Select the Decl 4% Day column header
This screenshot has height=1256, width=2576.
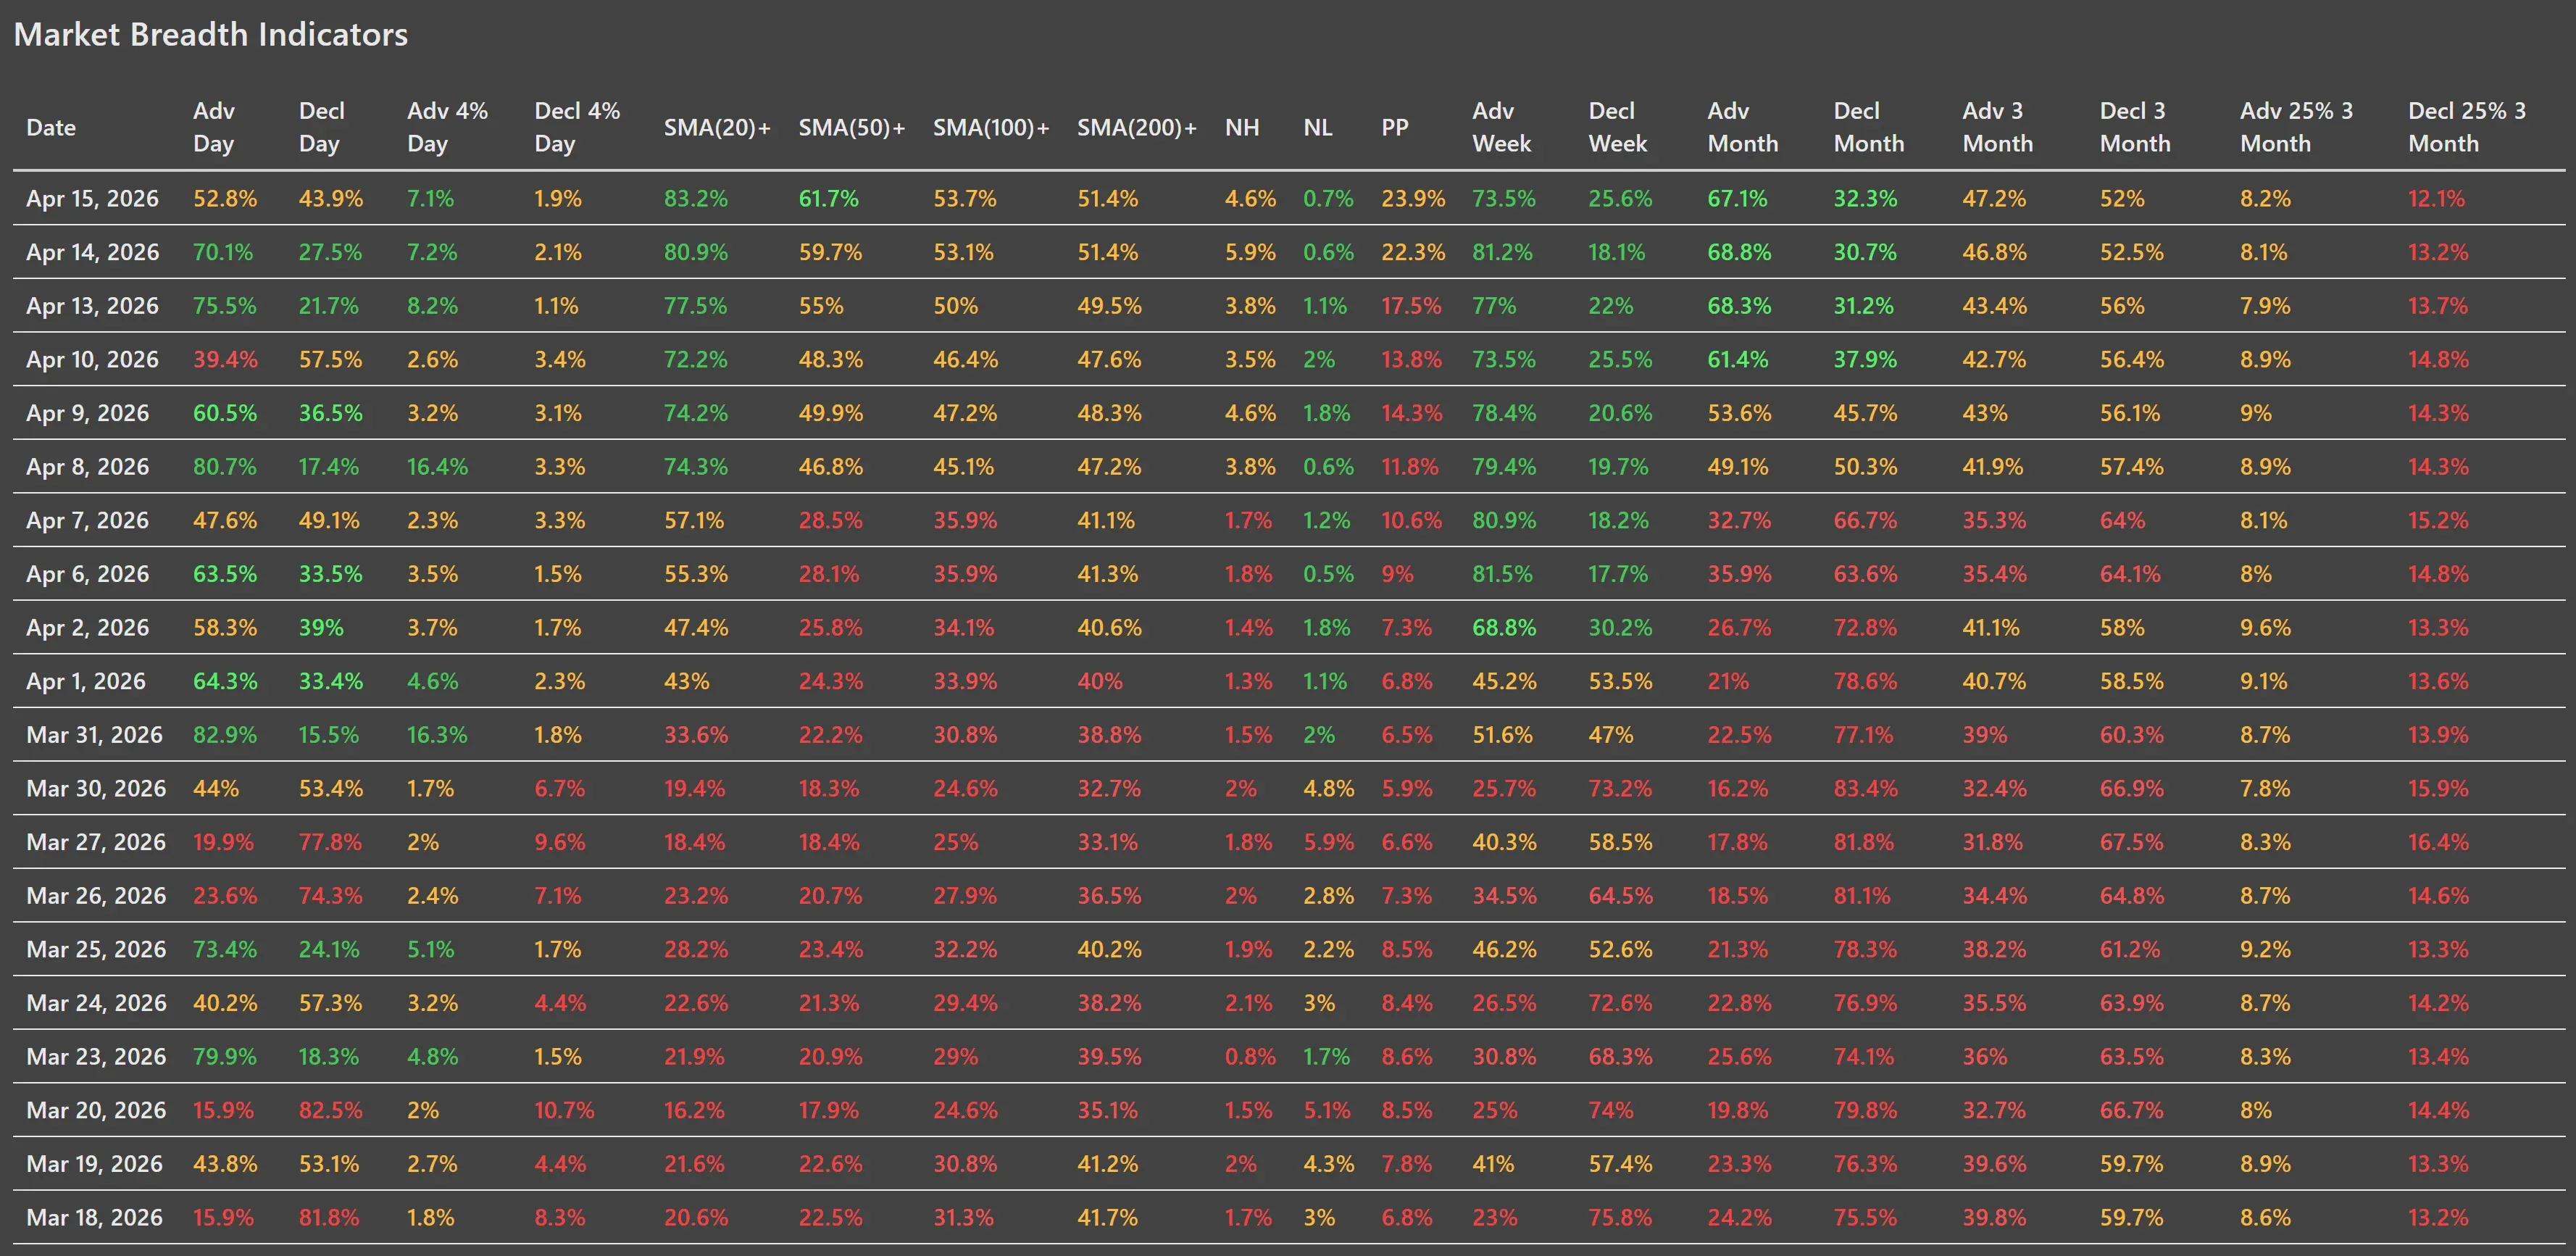(x=577, y=127)
